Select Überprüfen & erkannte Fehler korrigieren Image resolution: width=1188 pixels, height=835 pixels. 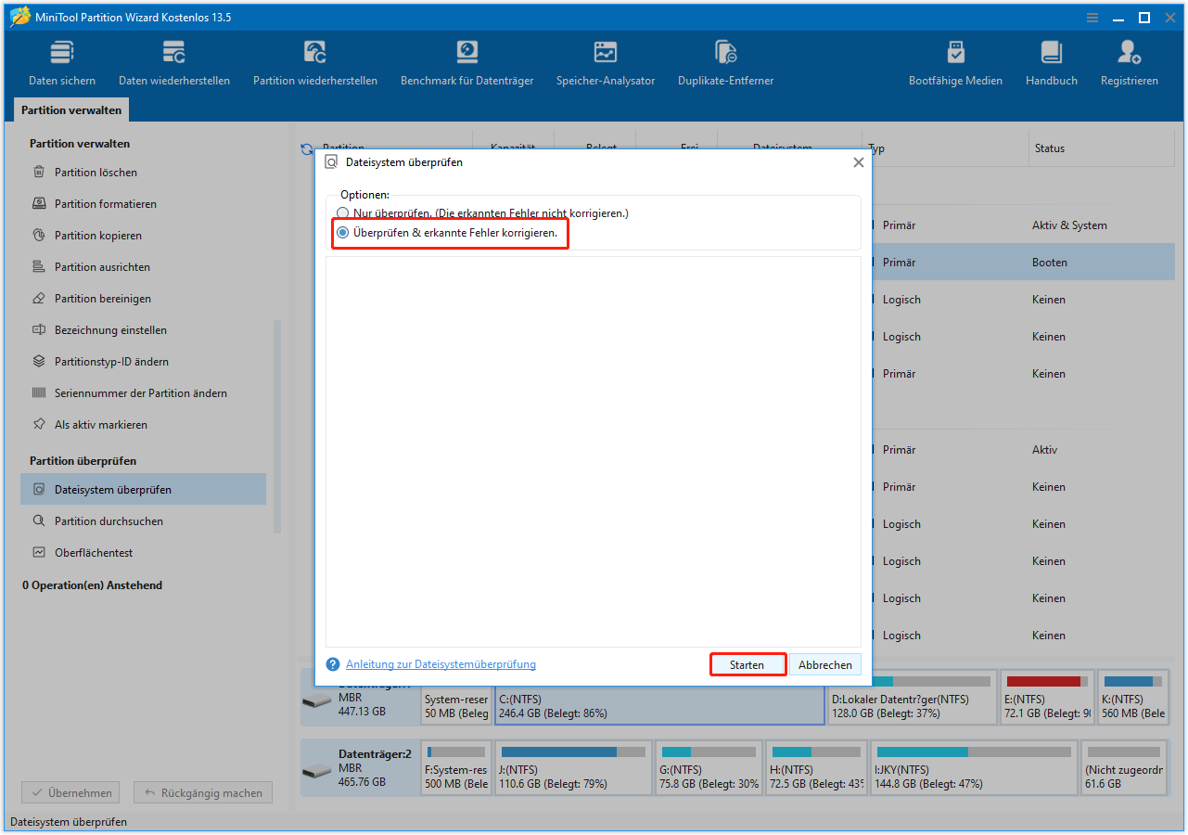point(343,233)
